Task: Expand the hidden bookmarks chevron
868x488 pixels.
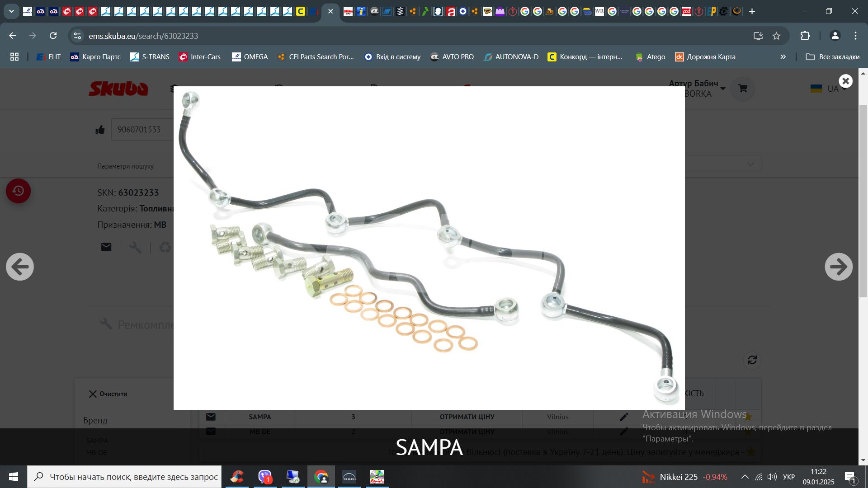Action: click(x=783, y=57)
